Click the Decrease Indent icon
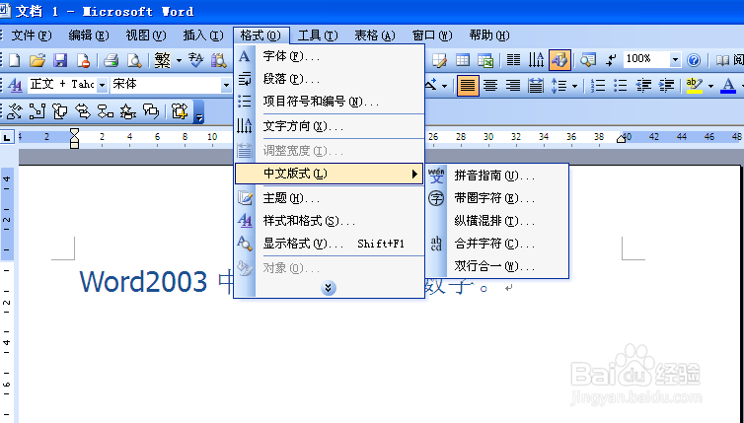The image size is (744, 423). [643, 86]
